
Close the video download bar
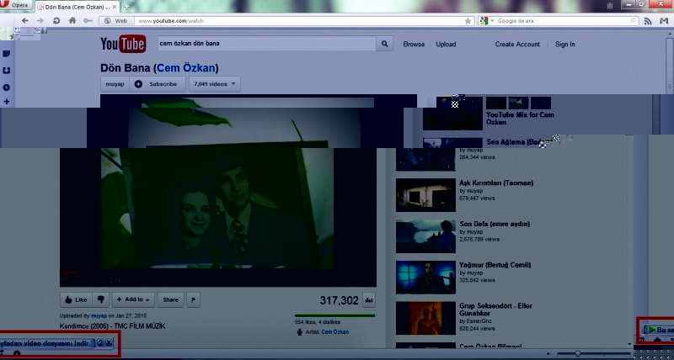click(109, 343)
